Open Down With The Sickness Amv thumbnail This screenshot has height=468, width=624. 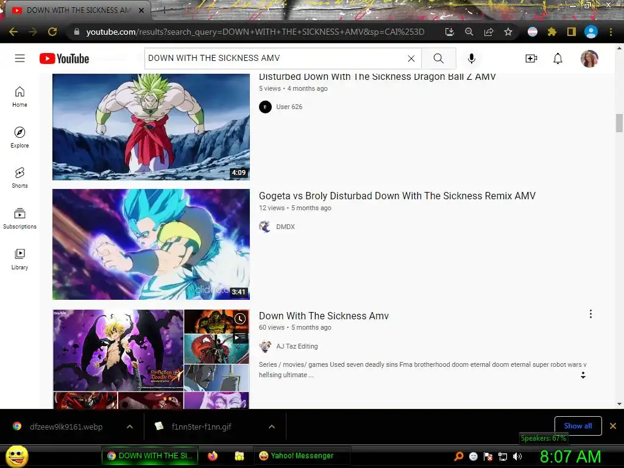[x=151, y=359]
